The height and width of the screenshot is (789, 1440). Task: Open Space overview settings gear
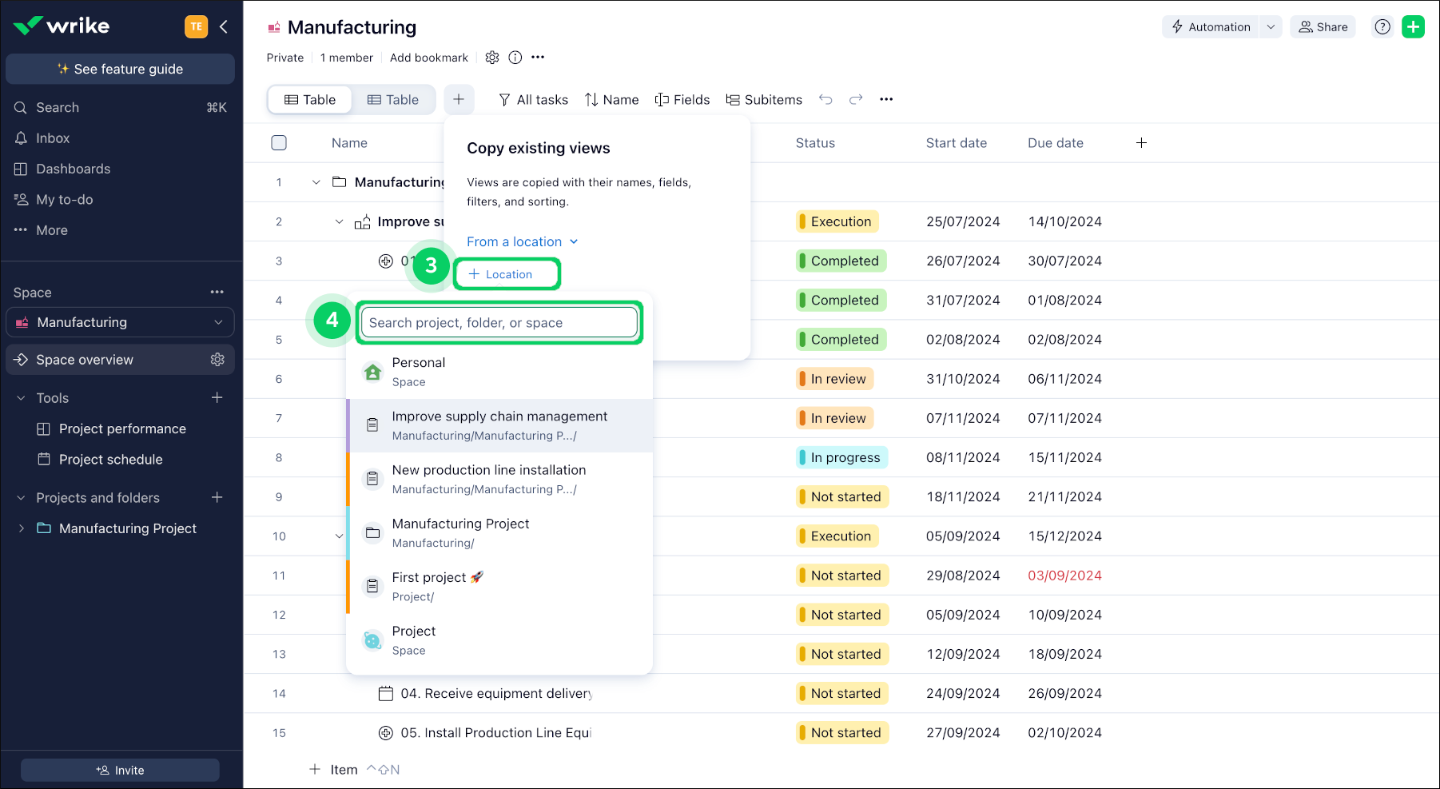point(217,360)
